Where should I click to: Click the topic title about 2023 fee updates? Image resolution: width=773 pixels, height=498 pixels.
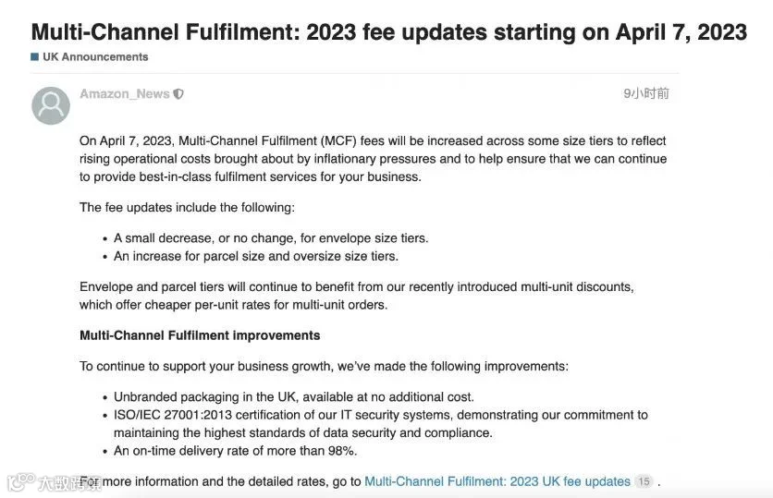point(389,32)
